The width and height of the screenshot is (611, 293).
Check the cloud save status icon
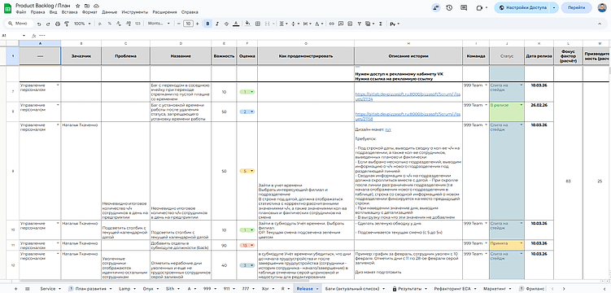point(96,7)
